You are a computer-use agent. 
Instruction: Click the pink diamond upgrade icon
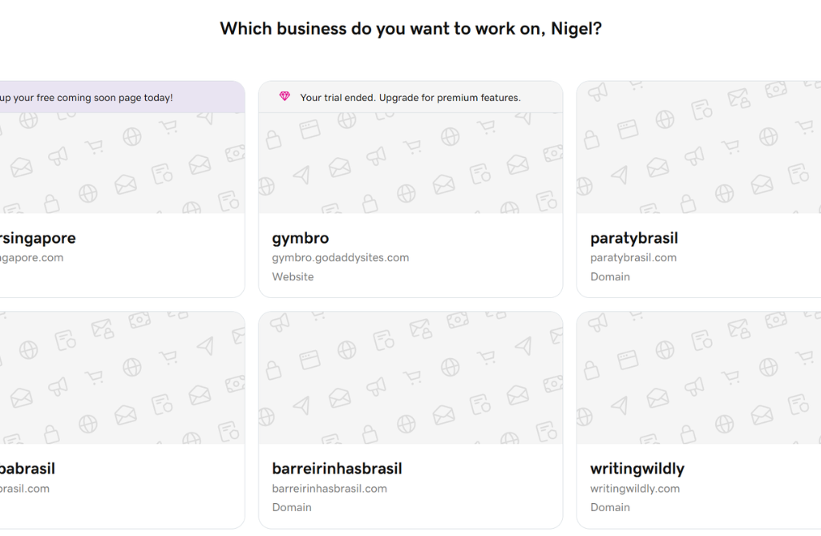tap(285, 97)
